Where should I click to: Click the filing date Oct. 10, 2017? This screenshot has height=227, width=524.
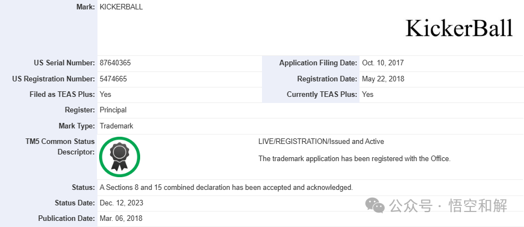(383, 63)
